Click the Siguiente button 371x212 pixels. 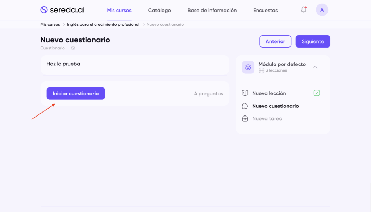[313, 41]
